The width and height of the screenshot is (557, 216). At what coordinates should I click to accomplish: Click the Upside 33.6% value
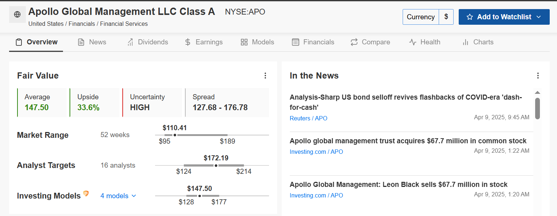click(88, 107)
